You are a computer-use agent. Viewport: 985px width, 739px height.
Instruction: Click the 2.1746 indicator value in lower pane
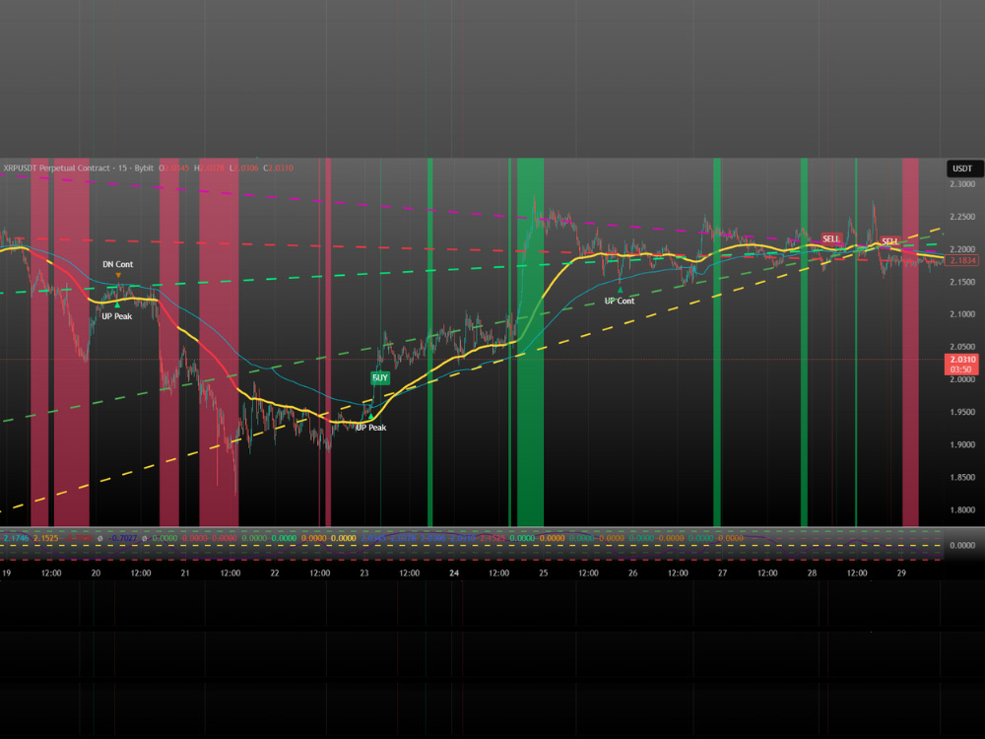17,539
